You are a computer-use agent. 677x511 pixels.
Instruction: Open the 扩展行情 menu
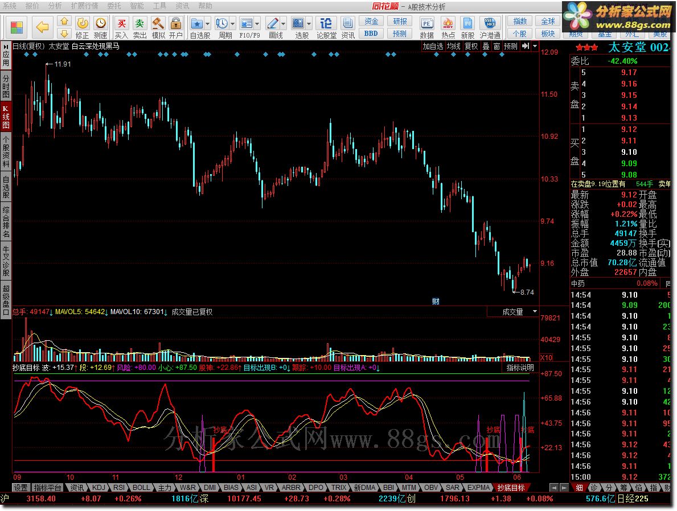coord(84,6)
